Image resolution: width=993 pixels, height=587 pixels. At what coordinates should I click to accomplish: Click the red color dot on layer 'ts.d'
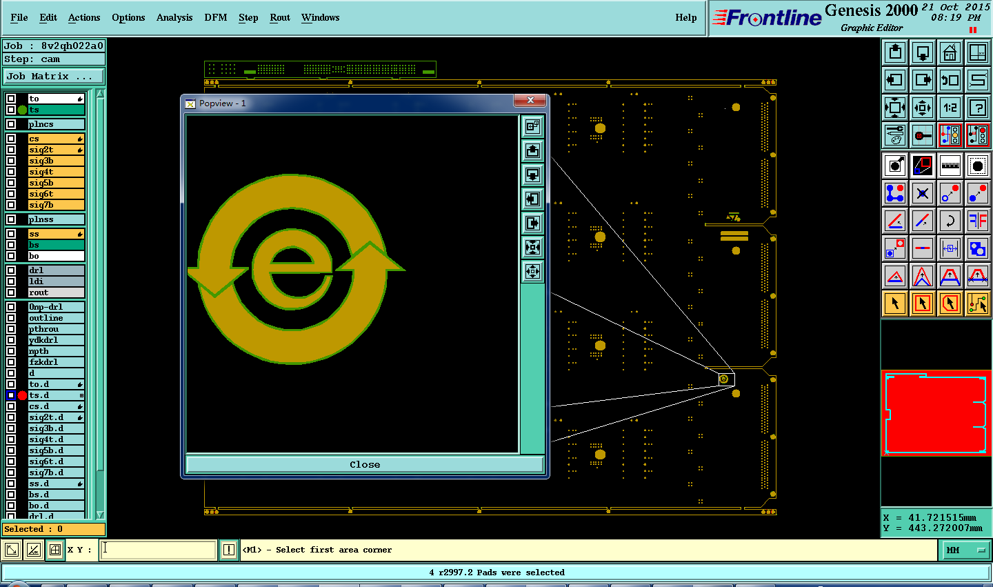(22, 395)
